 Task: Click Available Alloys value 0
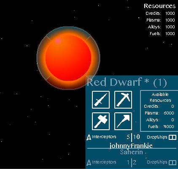pyautogui.click(x=173, y=120)
